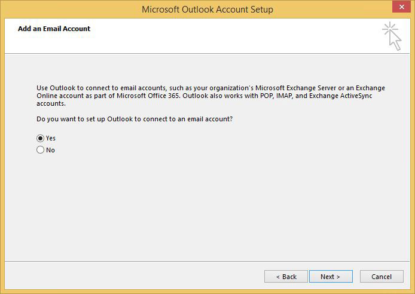Go to the next step with Next
Image resolution: width=415 pixels, height=294 pixels.
(x=331, y=276)
